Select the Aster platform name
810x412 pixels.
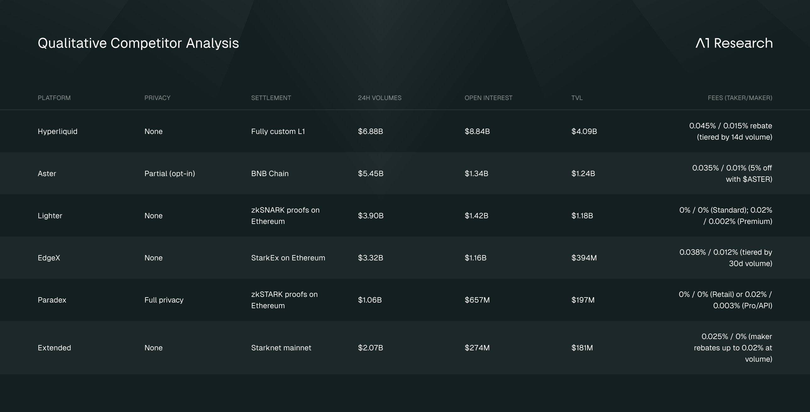(x=47, y=173)
